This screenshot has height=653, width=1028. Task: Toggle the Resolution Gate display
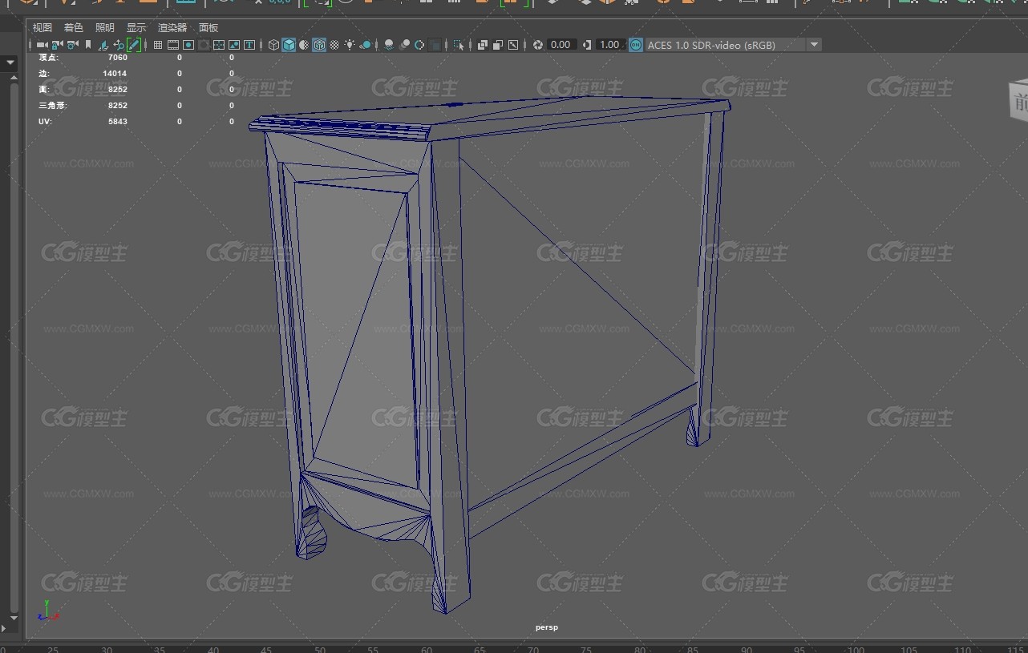coord(188,45)
